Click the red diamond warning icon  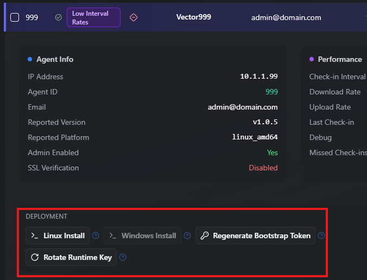pyautogui.click(x=134, y=17)
